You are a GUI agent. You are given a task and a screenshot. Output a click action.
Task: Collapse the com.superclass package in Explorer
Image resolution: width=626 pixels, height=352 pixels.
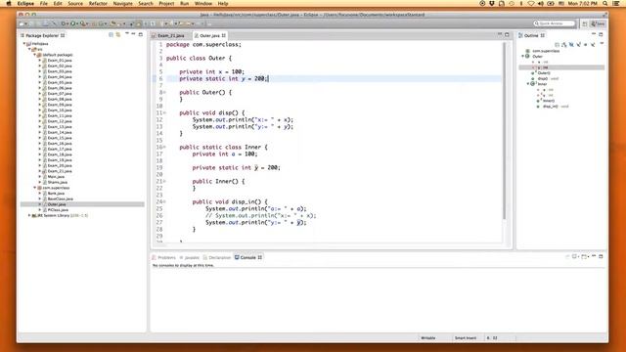click(35, 188)
